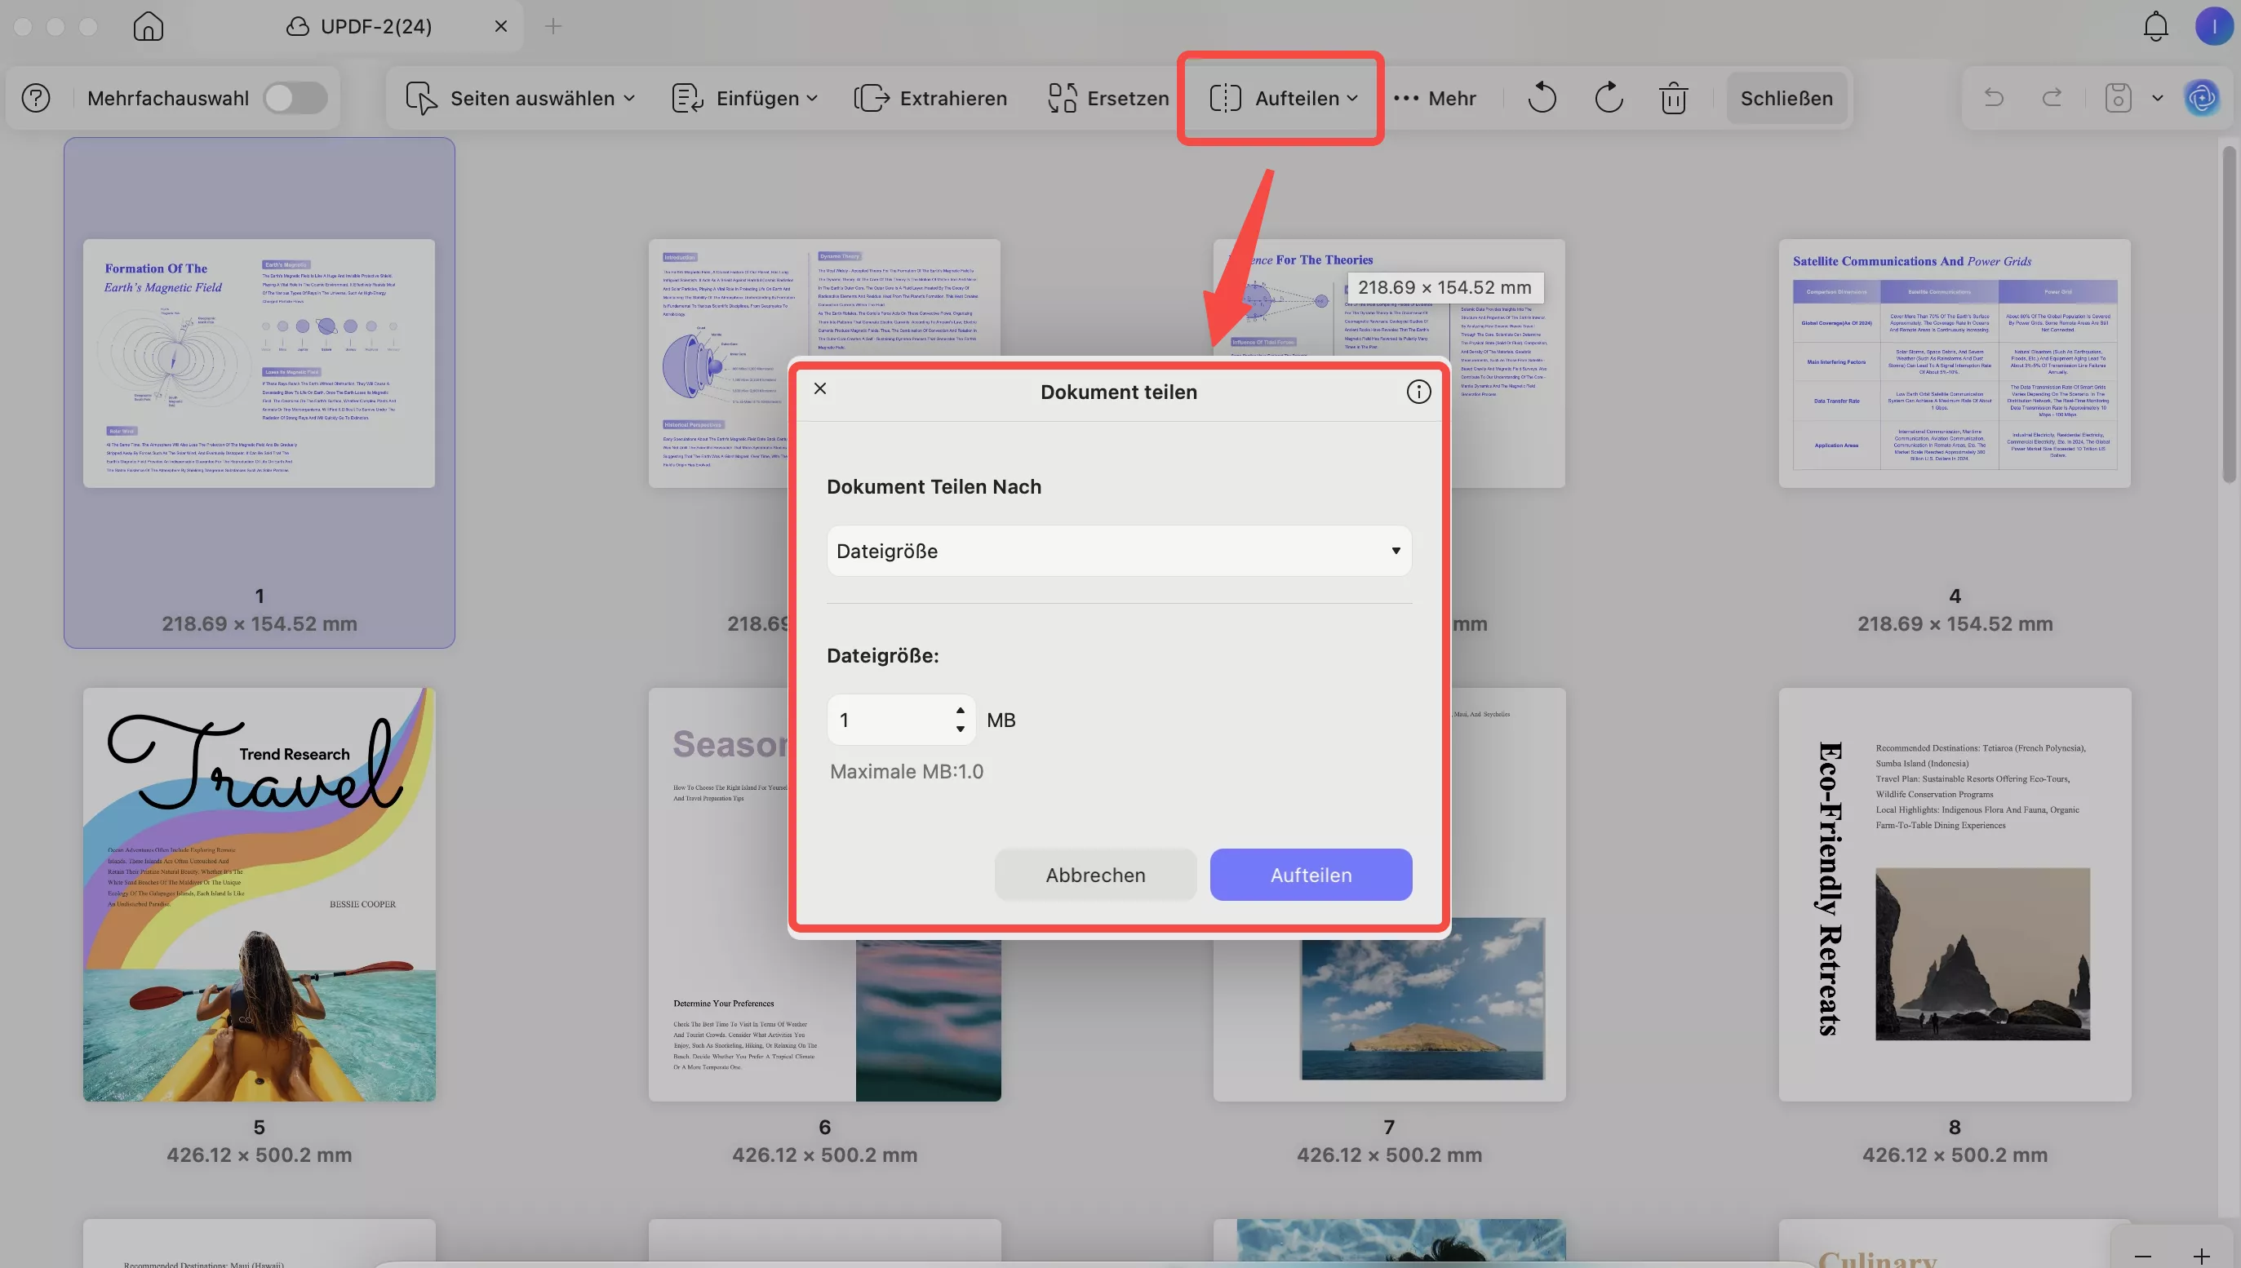Click the save icon in toolbar

pyautogui.click(x=2117, y=98)
